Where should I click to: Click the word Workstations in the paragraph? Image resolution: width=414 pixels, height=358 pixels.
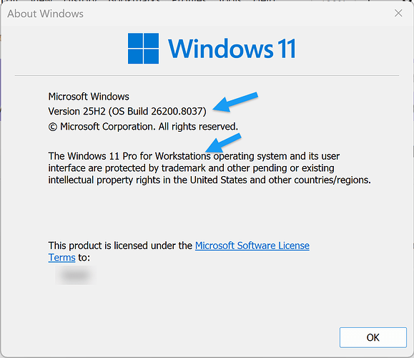pyautogui.click(x=183, y=156)
